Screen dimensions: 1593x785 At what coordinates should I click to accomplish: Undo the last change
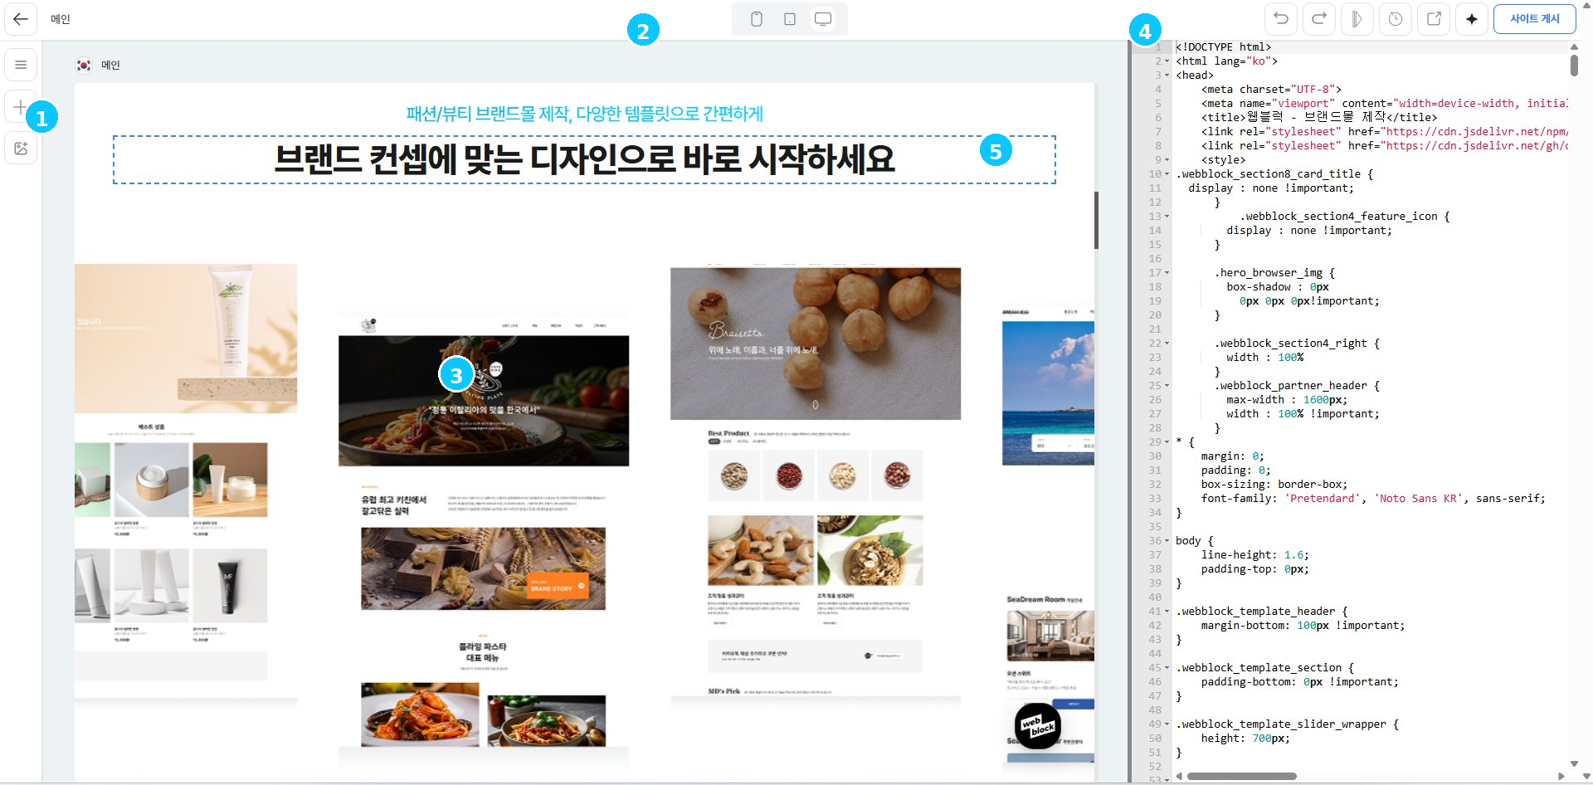(1281, 18)
